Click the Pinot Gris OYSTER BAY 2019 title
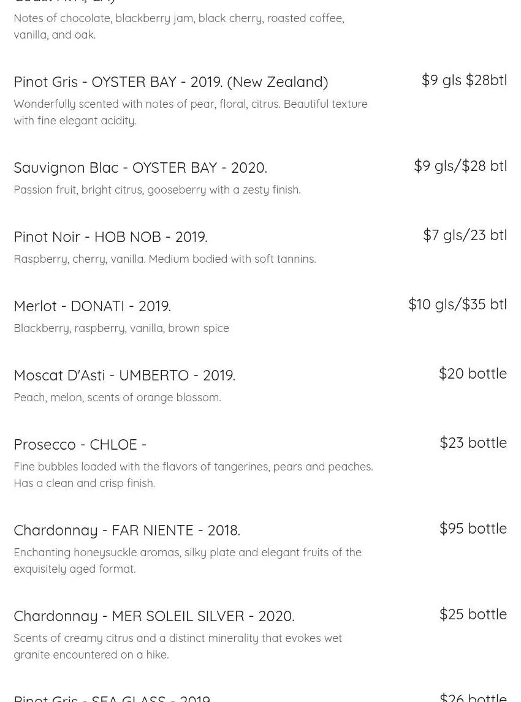Screen dimensions: 521x702 pos(170,81)
